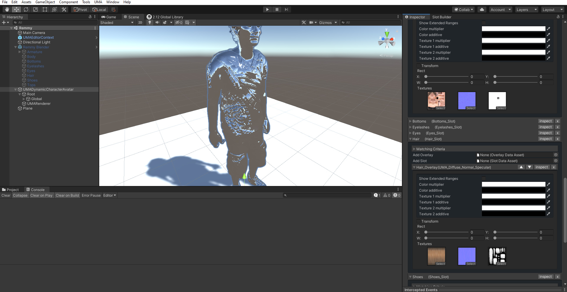Enable Show Extended Ranges under Hair_Overlay
The image size is (567, 292).
pyautogui.click(x=484, y=178)
